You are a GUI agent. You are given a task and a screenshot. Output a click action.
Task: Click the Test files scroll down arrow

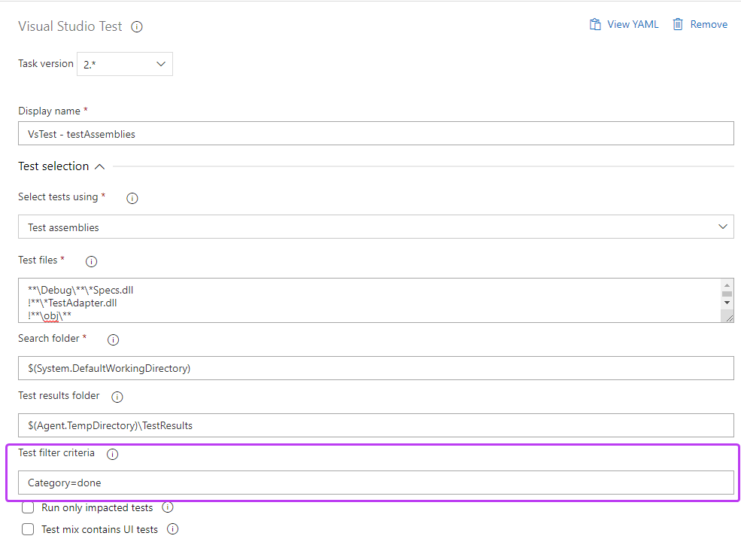727,303
